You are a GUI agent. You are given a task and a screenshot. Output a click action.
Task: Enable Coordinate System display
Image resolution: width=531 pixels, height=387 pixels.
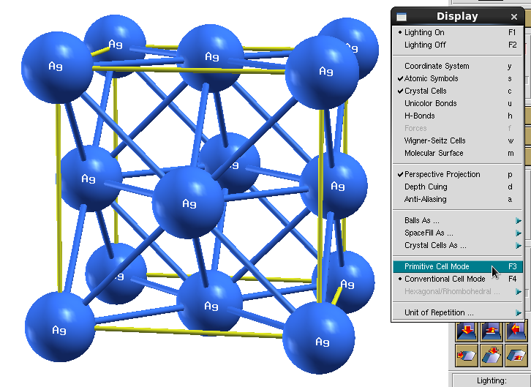click(458, 66)
